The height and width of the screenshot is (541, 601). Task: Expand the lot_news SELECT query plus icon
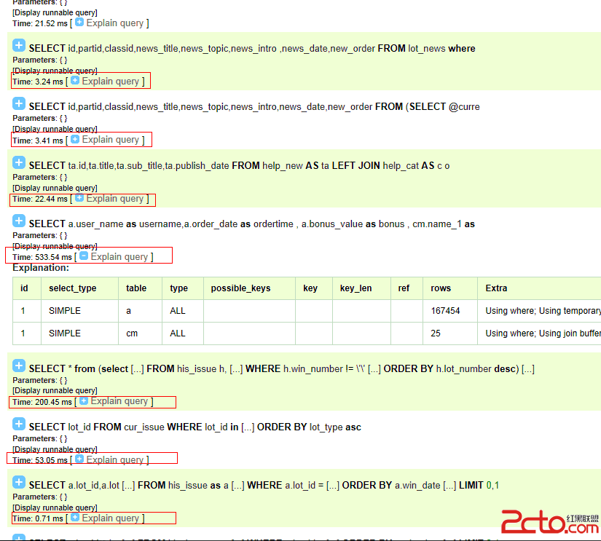click(x=19, y=47)
